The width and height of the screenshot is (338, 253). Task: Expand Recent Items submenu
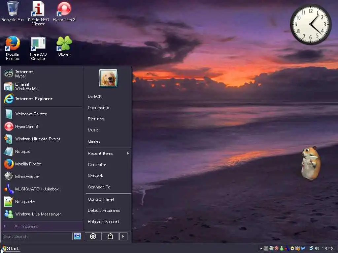108,154
